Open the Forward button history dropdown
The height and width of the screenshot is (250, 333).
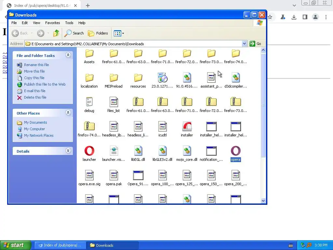[48, 33]
